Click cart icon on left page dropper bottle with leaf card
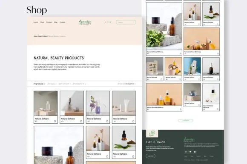Viewport: 247px width, 164px height. pos(133,156)
